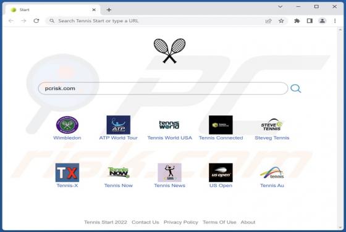Screen dimensions: 346x232
Task: Open the Tennis Connected logo tile
Action: (221, 125)
